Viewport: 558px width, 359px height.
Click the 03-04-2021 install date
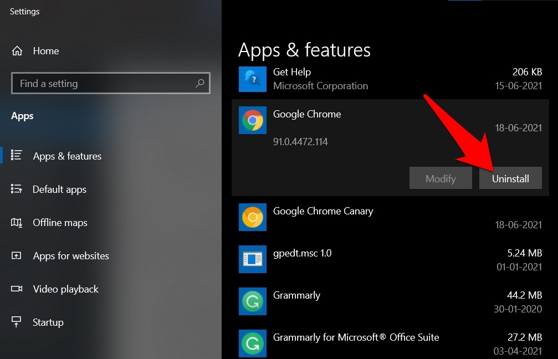coord(518,351)
